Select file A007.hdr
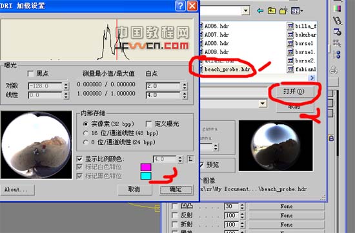This screenshot has width=355, height=233. click(216, 35)
